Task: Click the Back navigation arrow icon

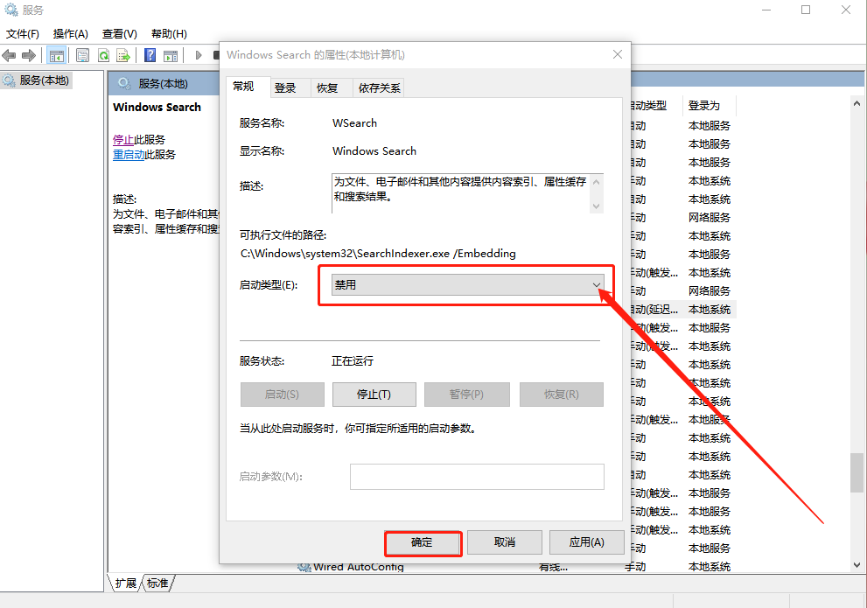Action: coord(9,54)
